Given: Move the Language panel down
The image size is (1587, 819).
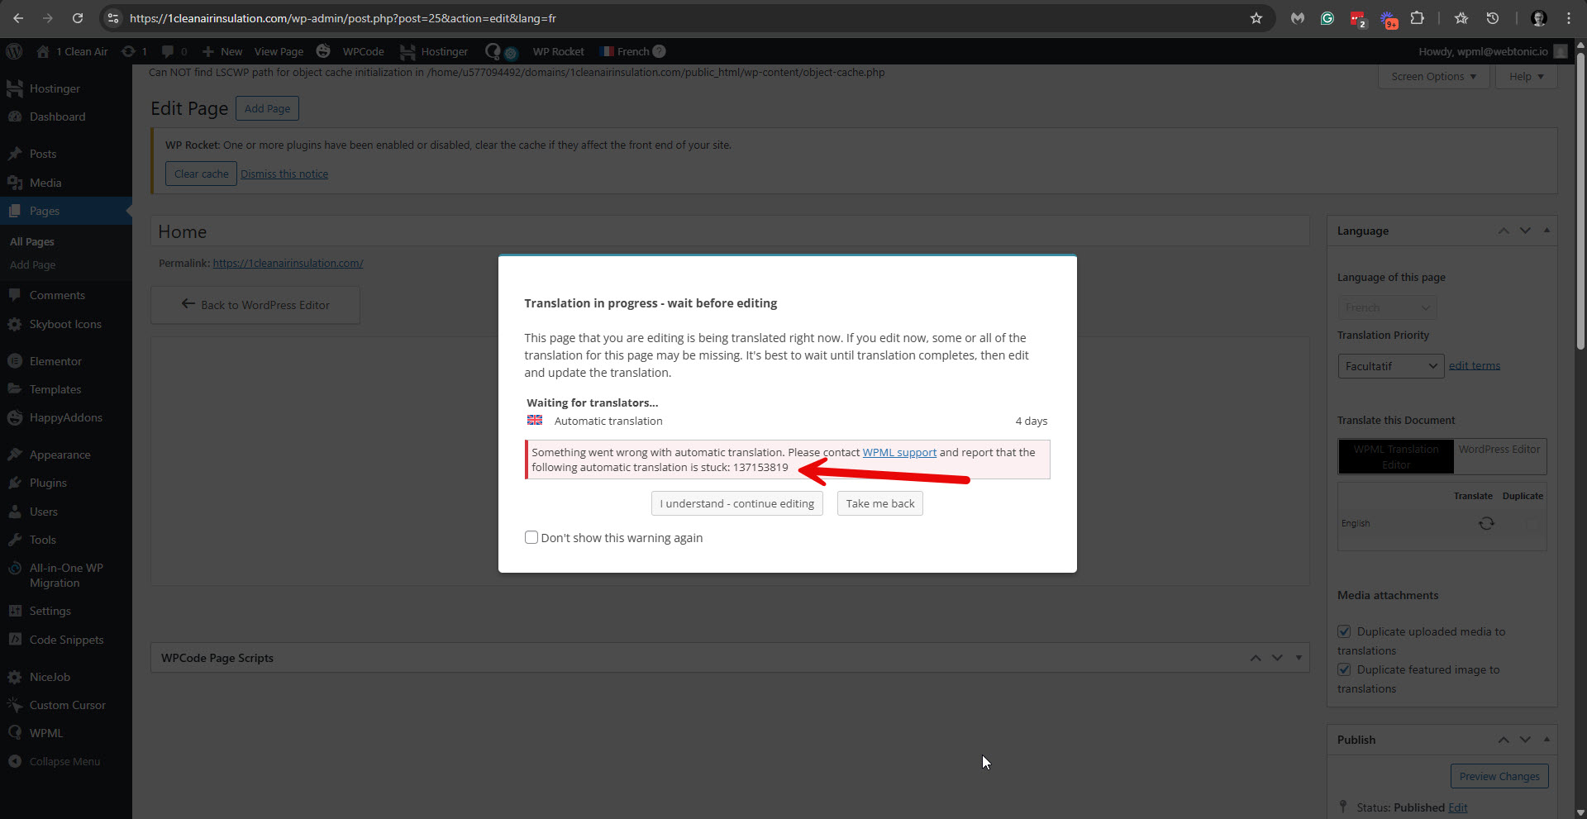Looking at the screenshot, I should click(x=1525, y=231).
